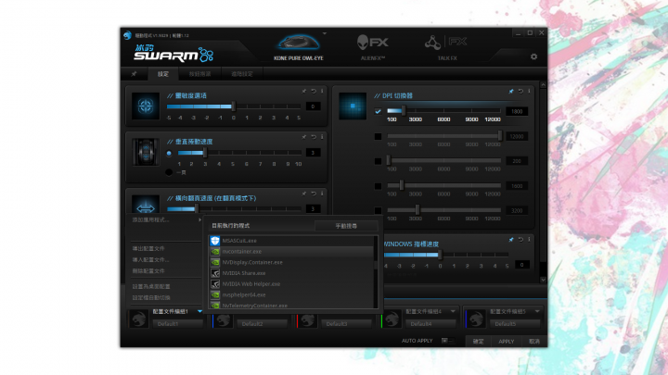
Task: Enable the 12000 DPI level checkbox
Action: click(378, 136)
